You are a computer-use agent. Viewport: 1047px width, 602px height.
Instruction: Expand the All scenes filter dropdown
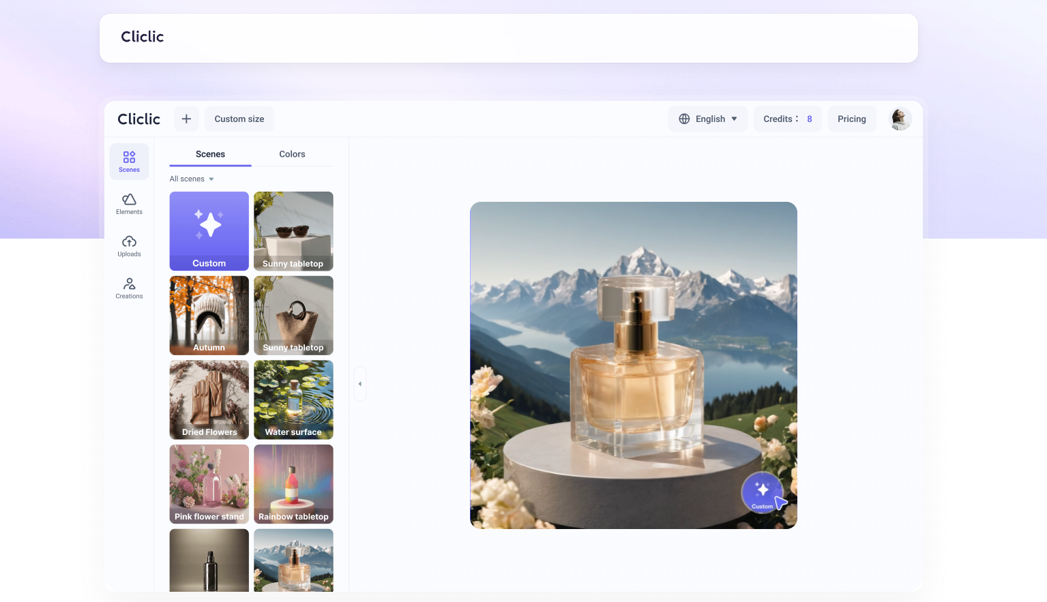tap(192, 179)
